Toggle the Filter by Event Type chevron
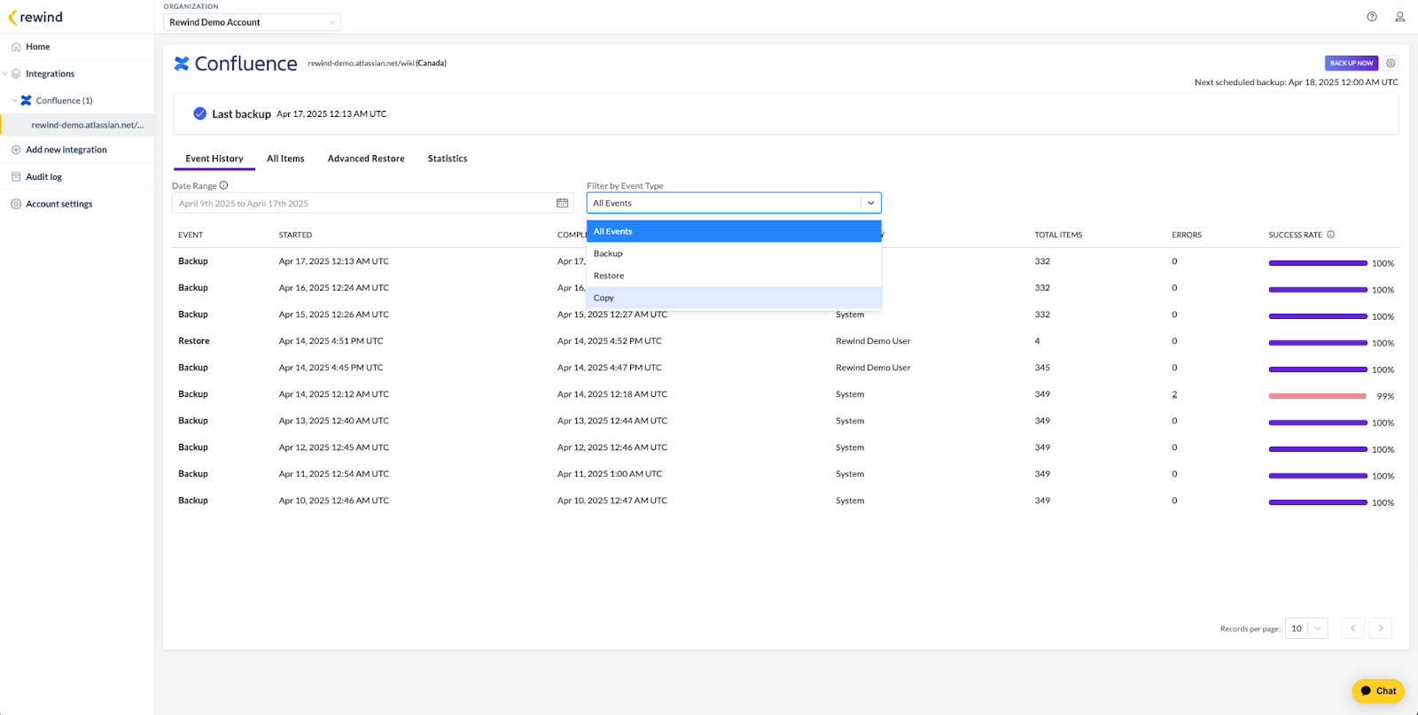This screenshot has height=715, width=1418. pyautogui.click(x=871, y=203)
